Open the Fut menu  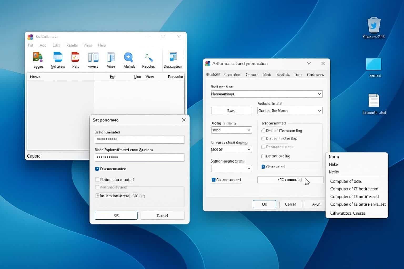[x=31, y=45]
